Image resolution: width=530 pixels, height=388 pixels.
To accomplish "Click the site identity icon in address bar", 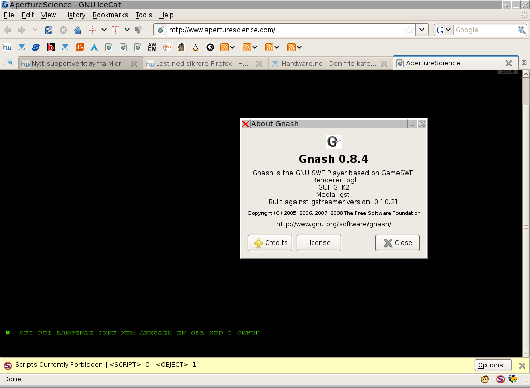I will (x=160, y=30).
